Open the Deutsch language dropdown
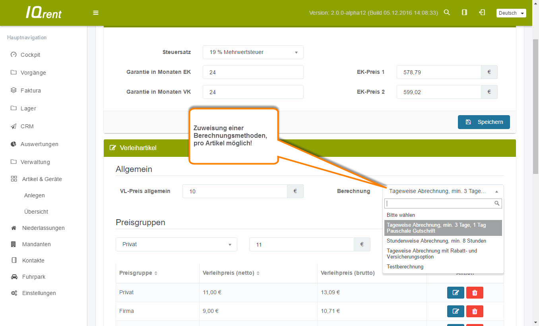539x326 pixels. pos(511,13)
